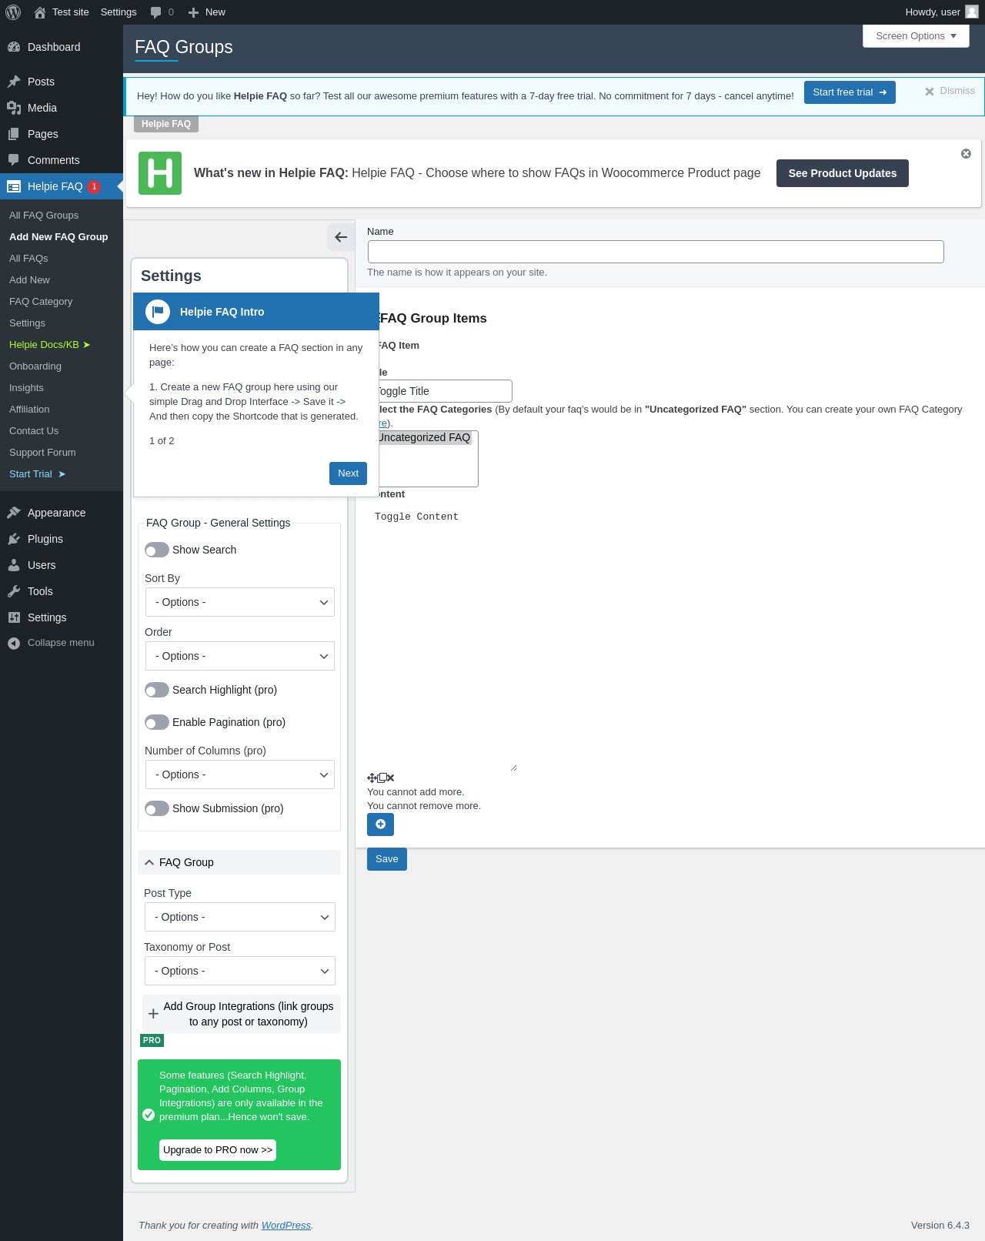Open the Order options dropdown
This screenshot has width=985, height=1241.
tap(240, 656)
